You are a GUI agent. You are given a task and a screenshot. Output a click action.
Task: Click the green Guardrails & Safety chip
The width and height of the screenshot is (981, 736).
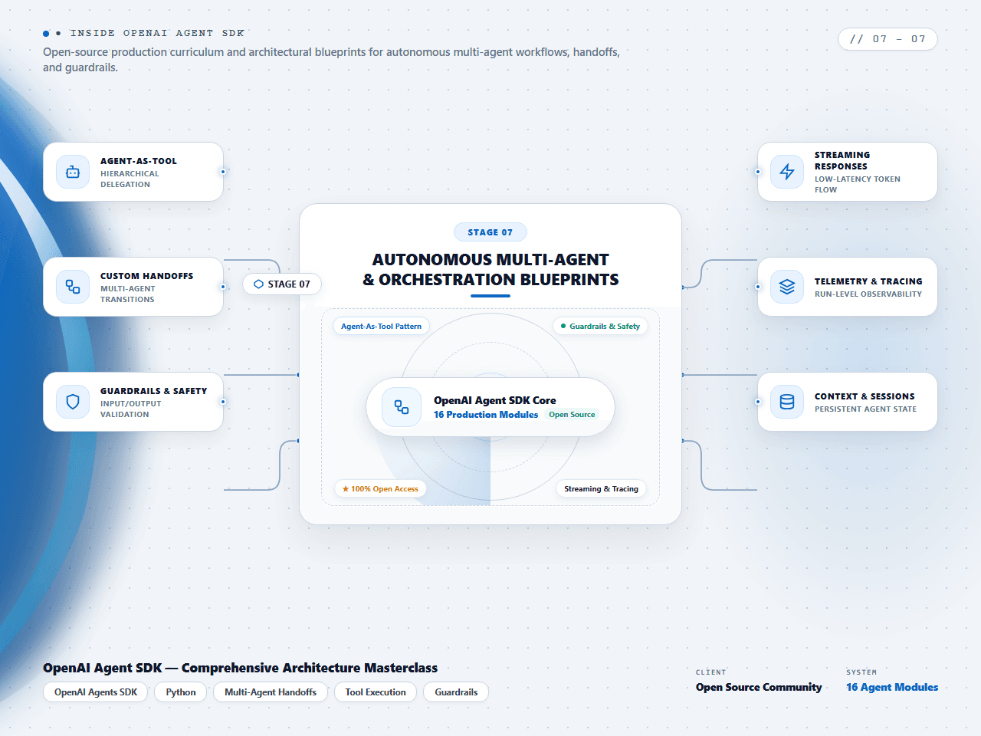(600, 326)
